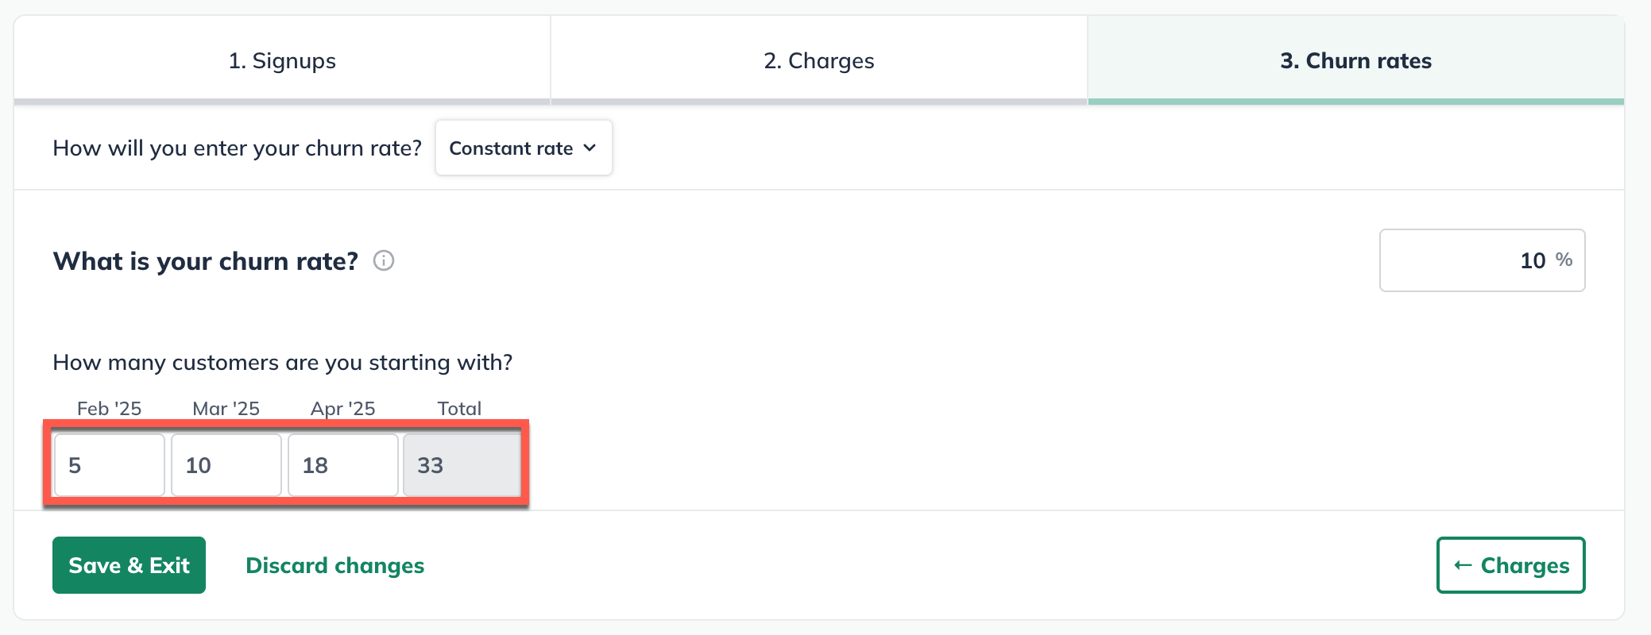Click the Feb '25 customers input showing 5

click(x=109, y=465)
